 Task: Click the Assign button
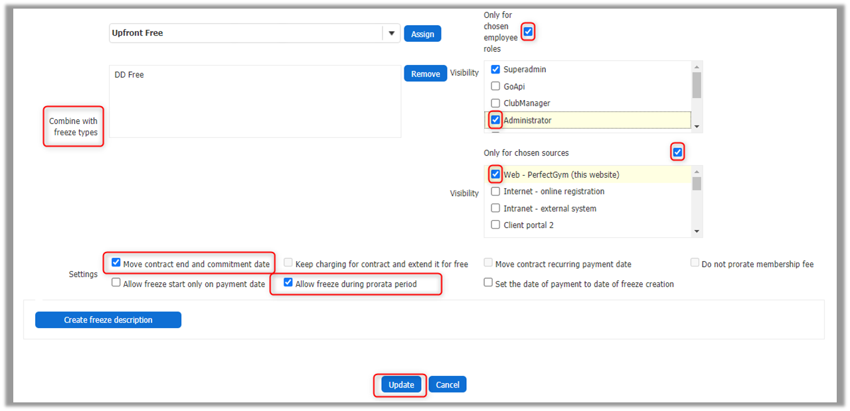point(422,34)
